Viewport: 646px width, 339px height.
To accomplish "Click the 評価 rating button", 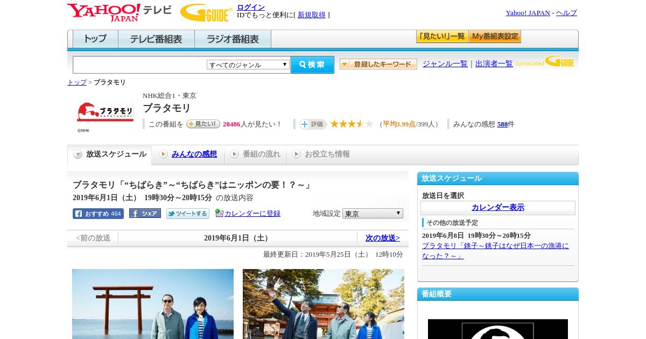I will coord(313,124).
